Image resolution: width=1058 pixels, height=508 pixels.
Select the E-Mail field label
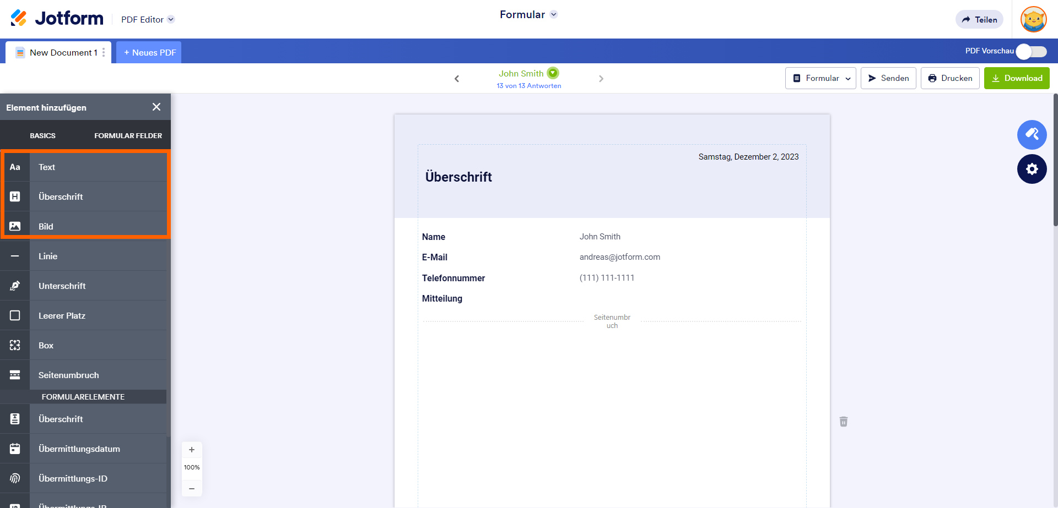[x=435, y=257]
